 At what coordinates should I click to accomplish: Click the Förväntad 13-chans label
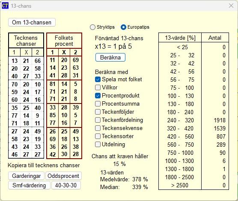[x=119, y=38]
